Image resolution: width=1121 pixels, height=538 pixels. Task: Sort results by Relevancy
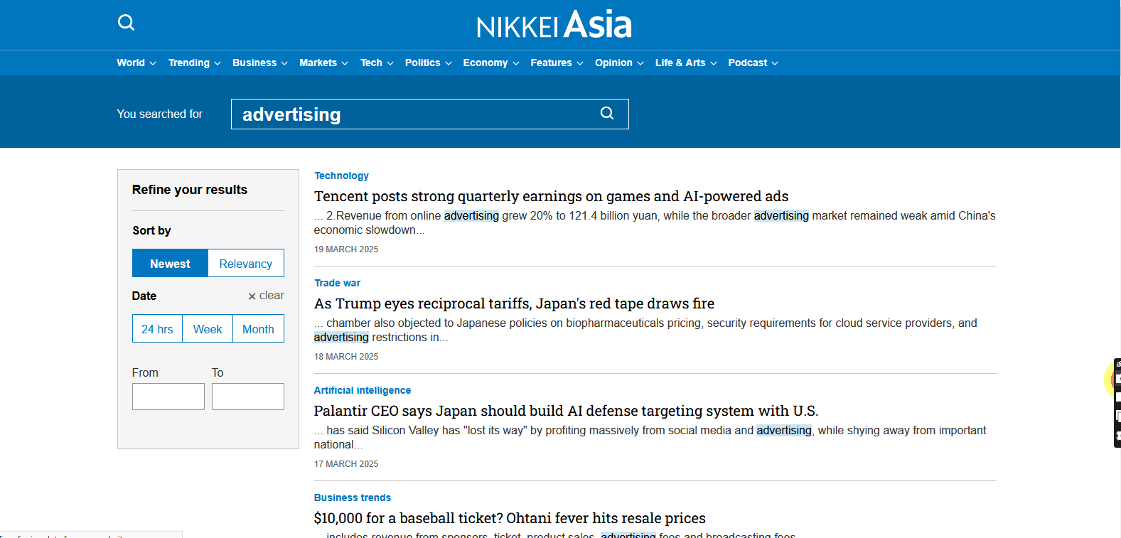tap(245, 264)
